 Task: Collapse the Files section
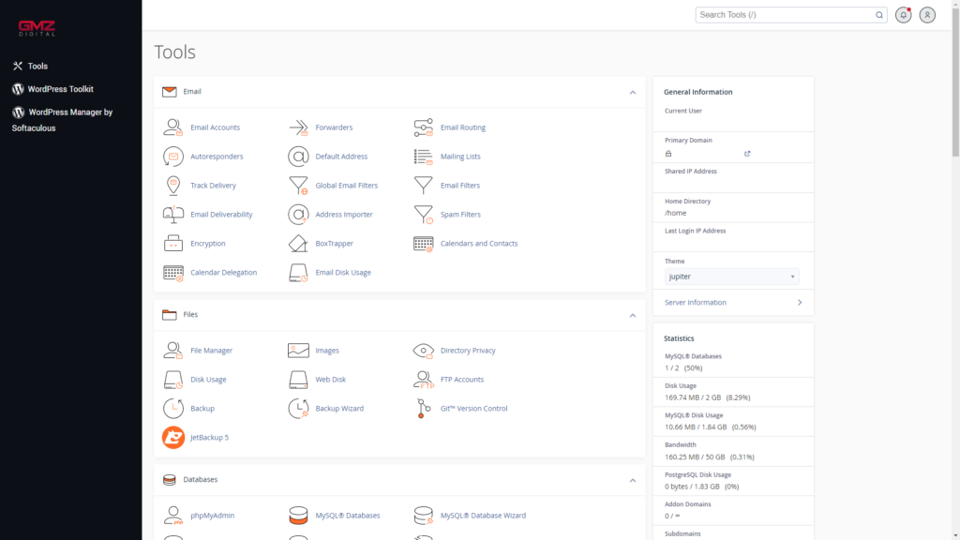point(633,315)
